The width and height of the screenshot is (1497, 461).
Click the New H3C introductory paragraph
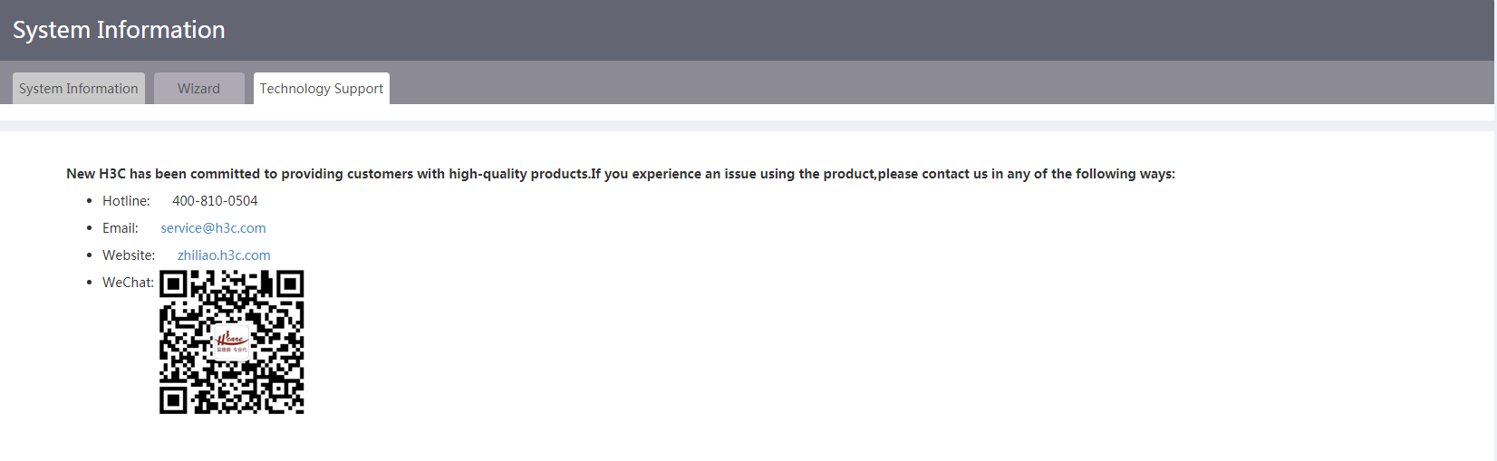coord(621,174)
